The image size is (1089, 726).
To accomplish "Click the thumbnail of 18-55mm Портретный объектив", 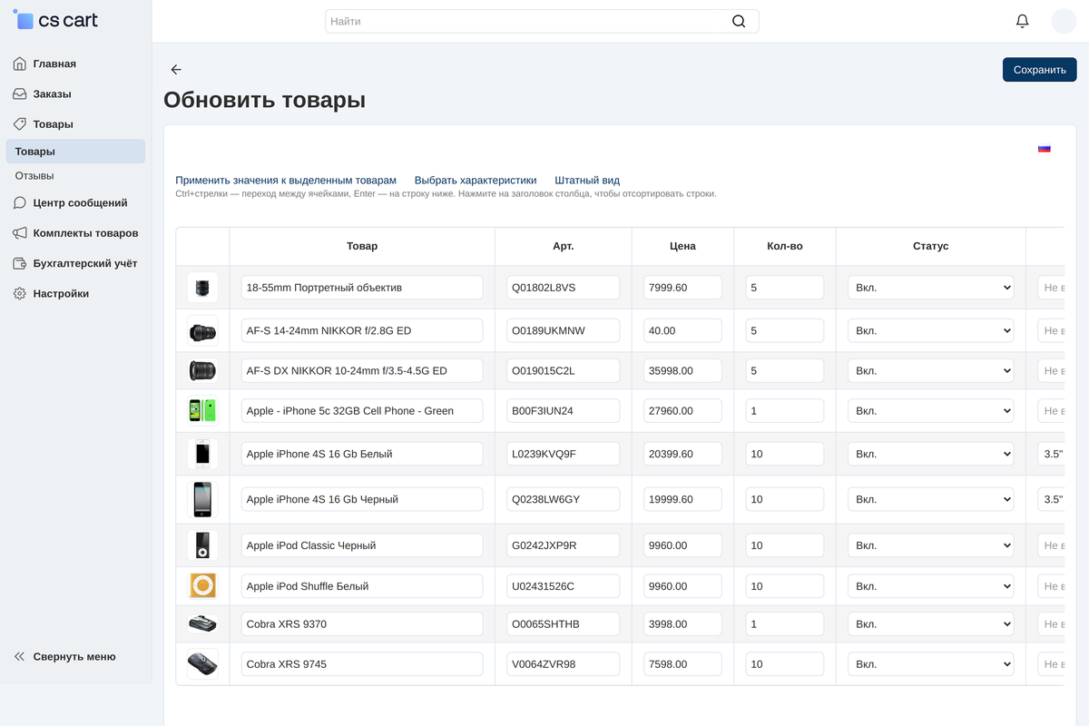I will 202,288.
